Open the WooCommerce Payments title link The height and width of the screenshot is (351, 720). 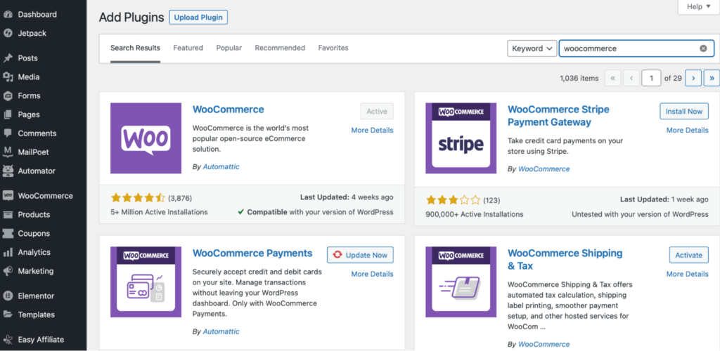point(252,253)
